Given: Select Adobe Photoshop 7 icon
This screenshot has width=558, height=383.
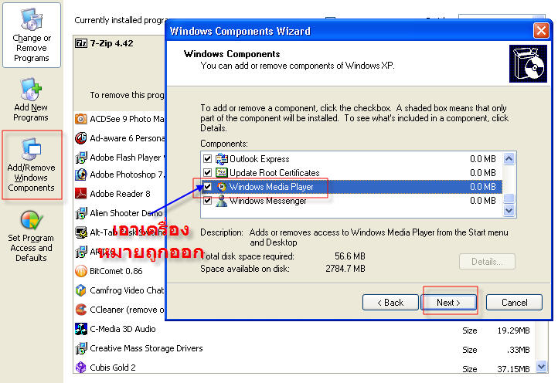Looking at the screenshot, I should point(81,175).
